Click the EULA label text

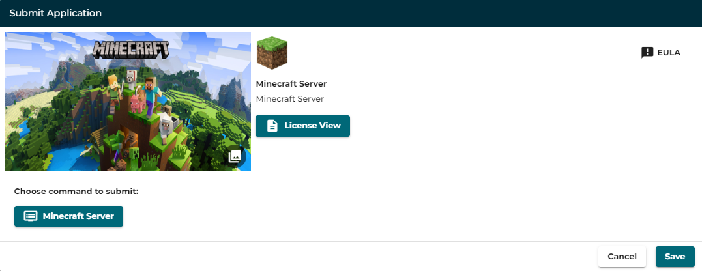point(669,53)
